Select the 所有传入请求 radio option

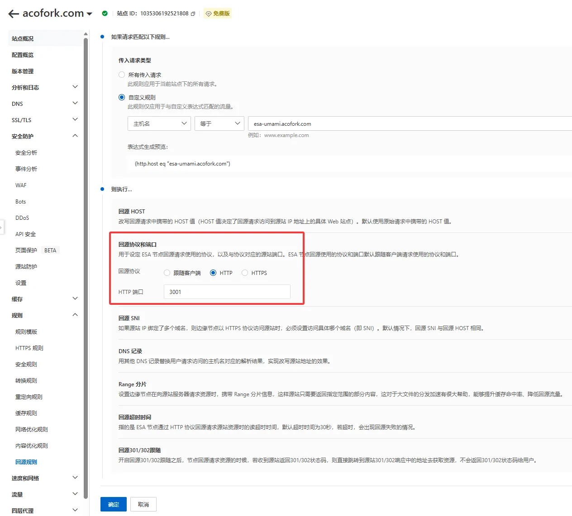pos(122,75)
